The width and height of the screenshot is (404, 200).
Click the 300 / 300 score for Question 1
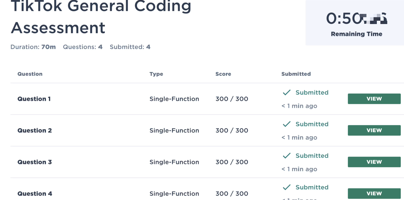(x=232, y=99)
